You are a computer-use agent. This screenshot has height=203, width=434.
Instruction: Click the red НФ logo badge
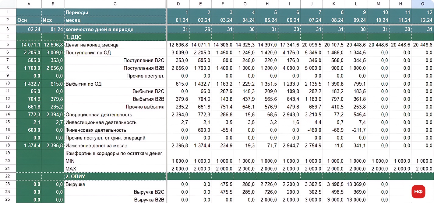pos(419,191)
